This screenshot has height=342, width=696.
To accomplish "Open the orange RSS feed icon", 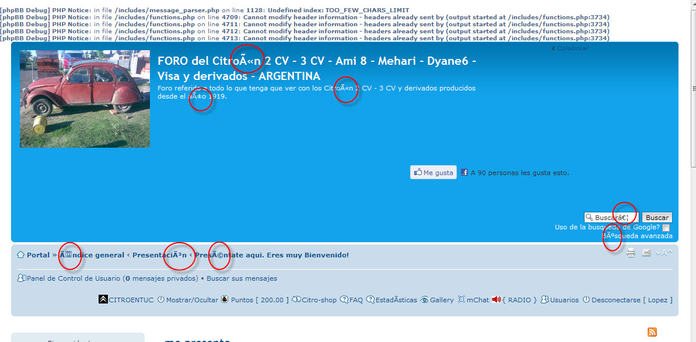I will (x=652, y=332).
